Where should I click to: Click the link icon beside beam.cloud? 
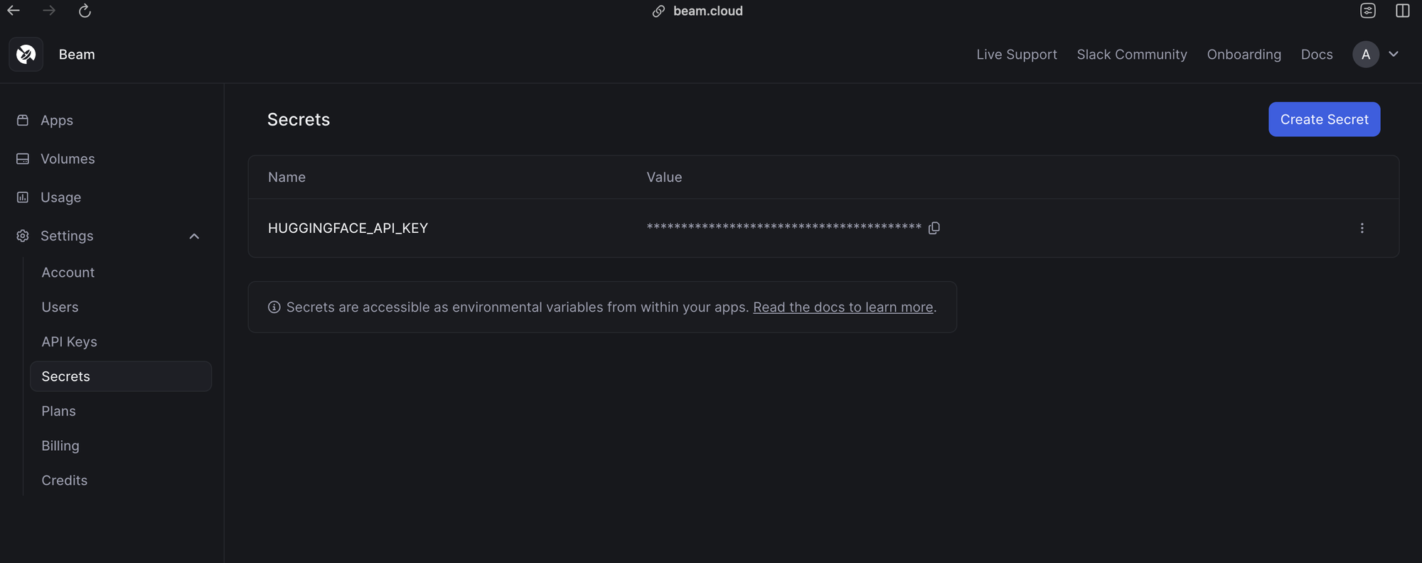[x=658, y=11]
